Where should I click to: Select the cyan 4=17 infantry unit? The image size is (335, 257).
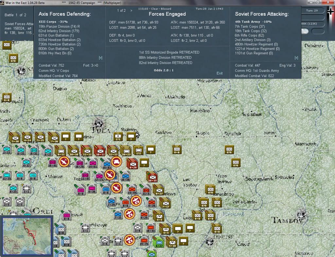(x=26, y=163)
